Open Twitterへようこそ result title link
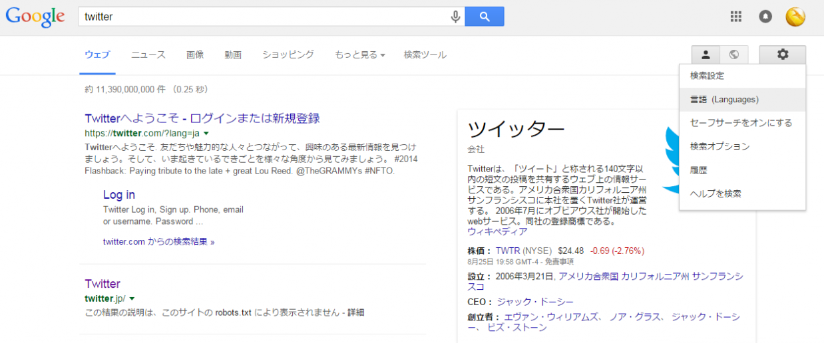 [202, 118]
